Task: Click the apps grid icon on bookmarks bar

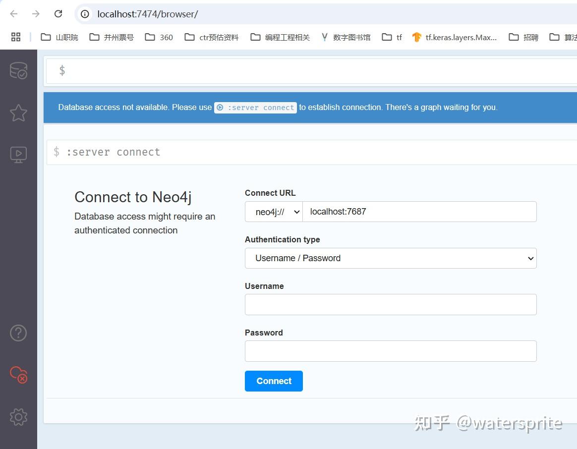Action: point(15,37)
